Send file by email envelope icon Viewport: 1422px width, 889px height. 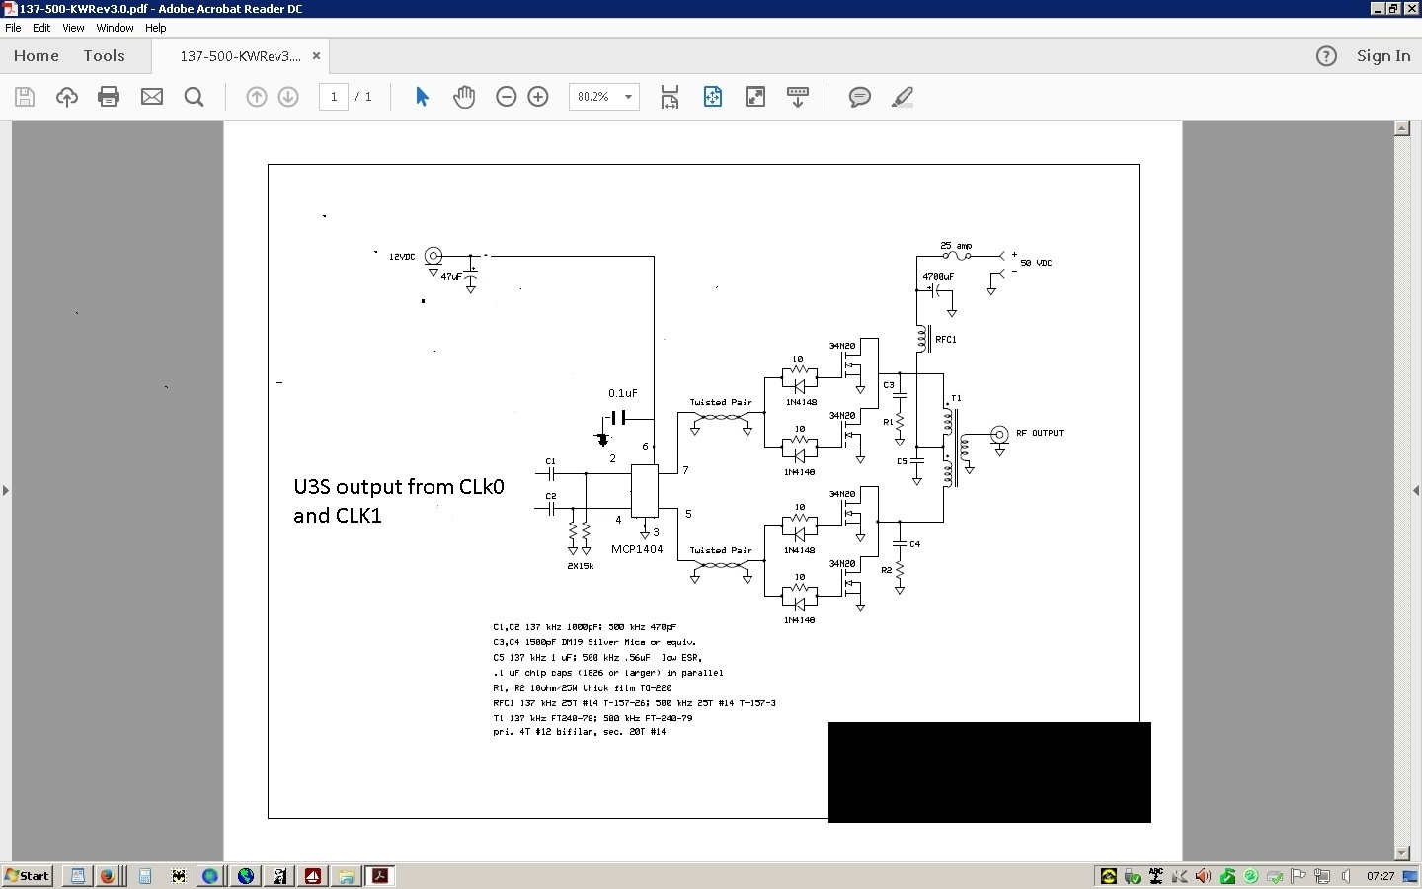pos(152,97)
